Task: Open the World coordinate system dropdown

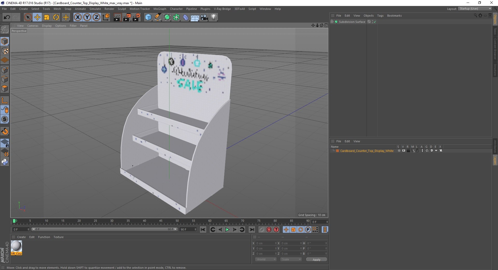Action: pos(266,259)
